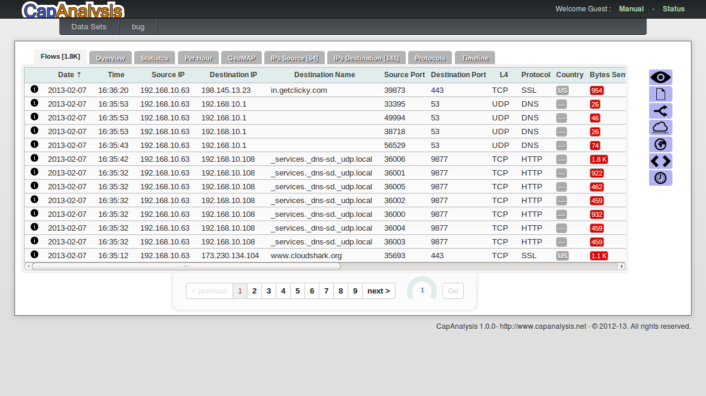Show info for flow with source port 38718
This screenshot has height=396, width=706.
click(x=34, y=131)
